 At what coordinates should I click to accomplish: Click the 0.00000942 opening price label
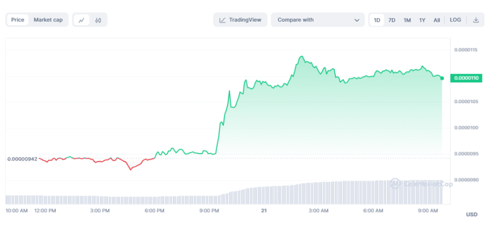[x=22, y=159]
